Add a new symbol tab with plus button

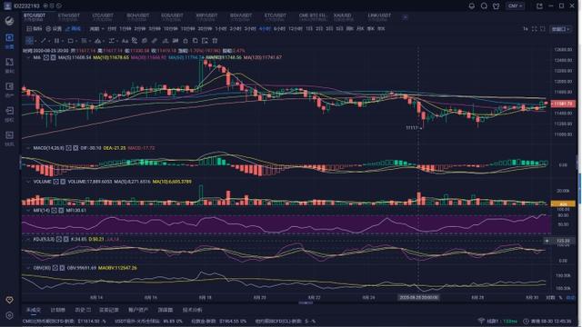(x=406, y=17)
